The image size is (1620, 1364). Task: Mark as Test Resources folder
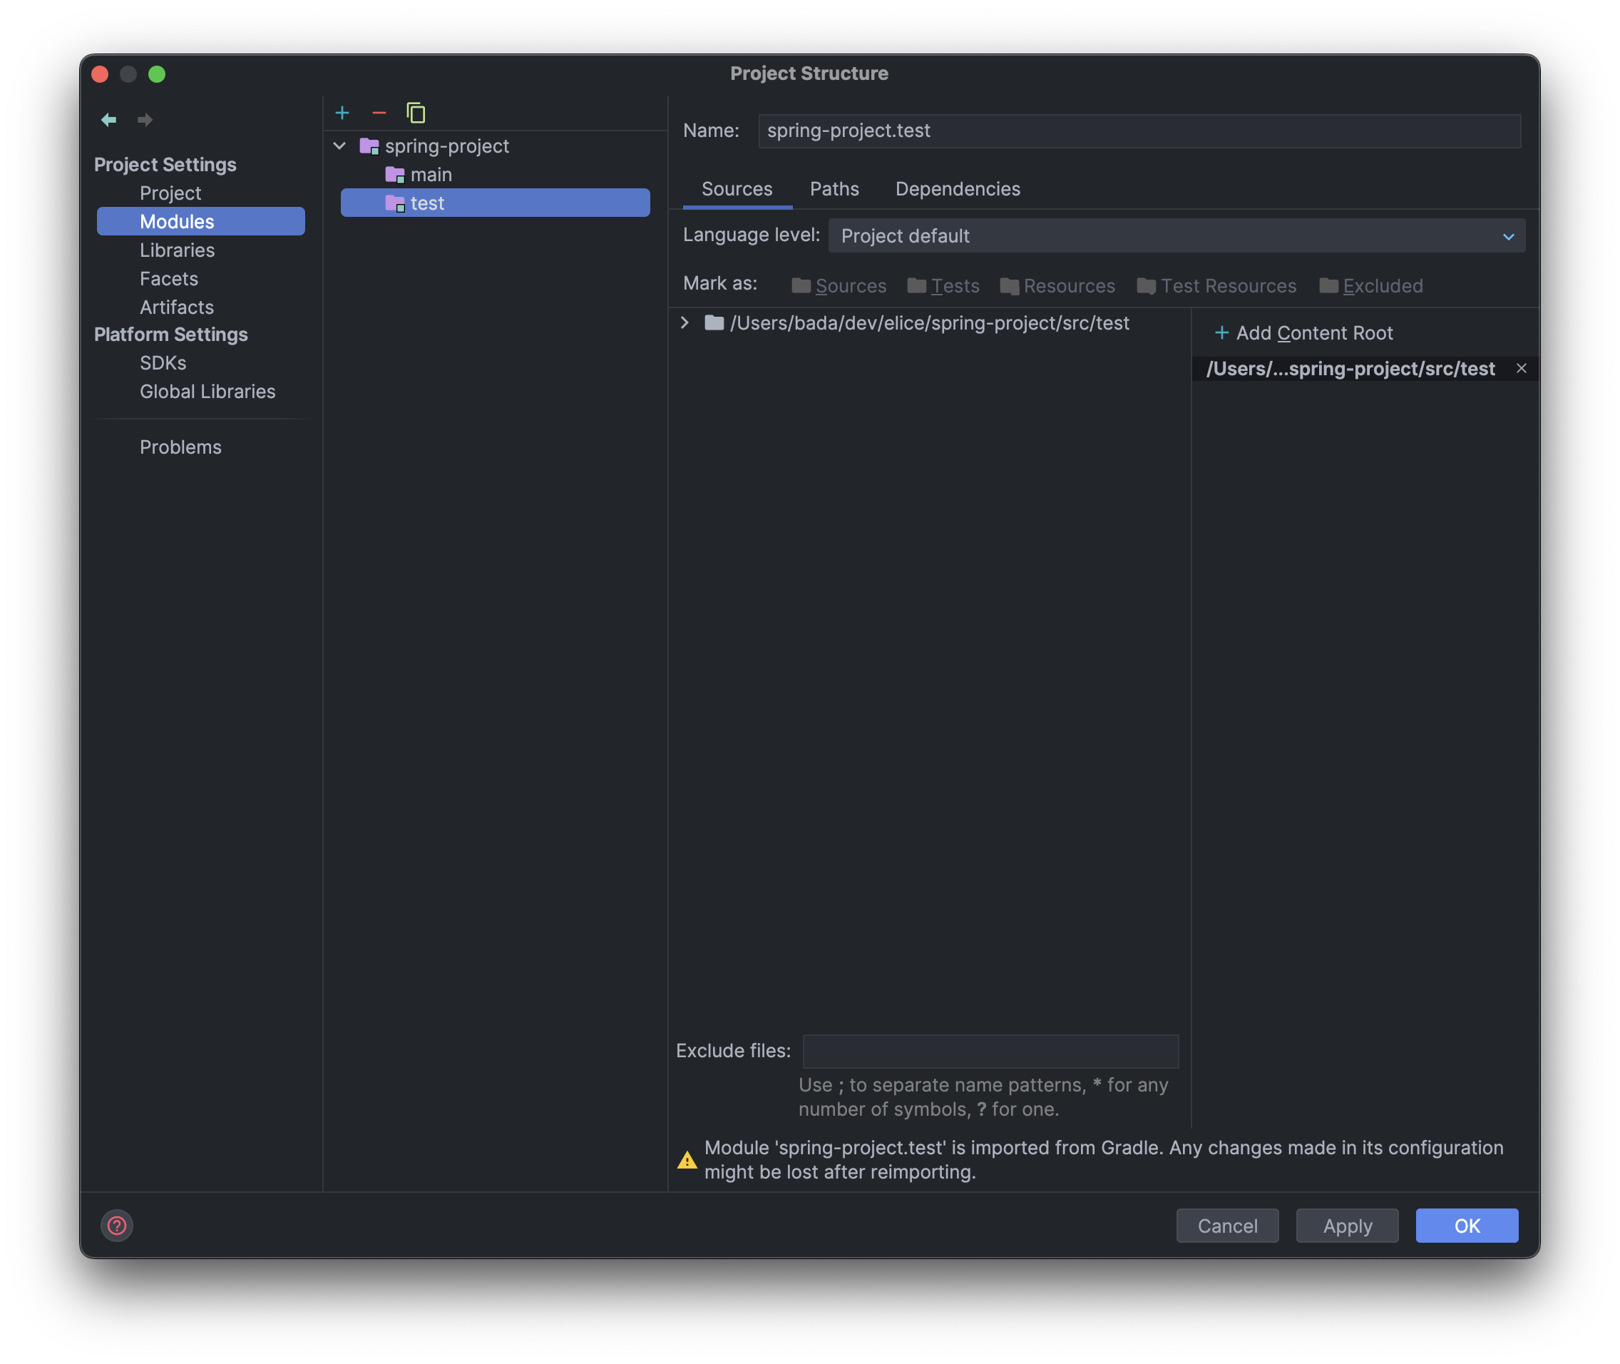point(1216,286)
